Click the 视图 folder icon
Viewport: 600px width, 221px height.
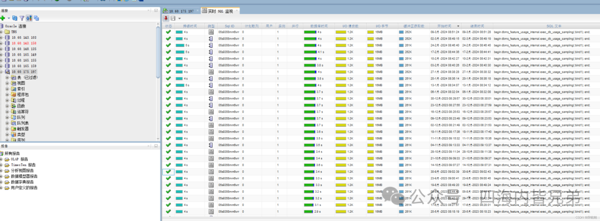pos(13,83)
